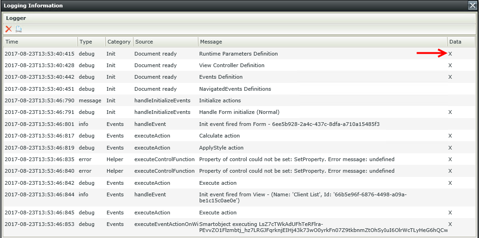
Task: Open data X for Handle Form initialize row
Action: pyautogui.click(x=450, y=112)
